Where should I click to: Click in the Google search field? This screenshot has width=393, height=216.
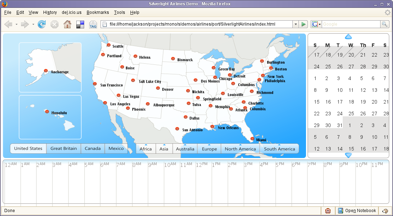click(351, 24)
